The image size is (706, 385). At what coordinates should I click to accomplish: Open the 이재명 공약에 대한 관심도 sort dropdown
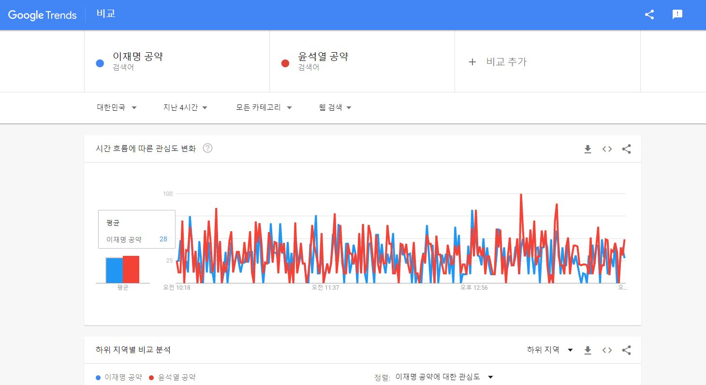click(444, 377)
